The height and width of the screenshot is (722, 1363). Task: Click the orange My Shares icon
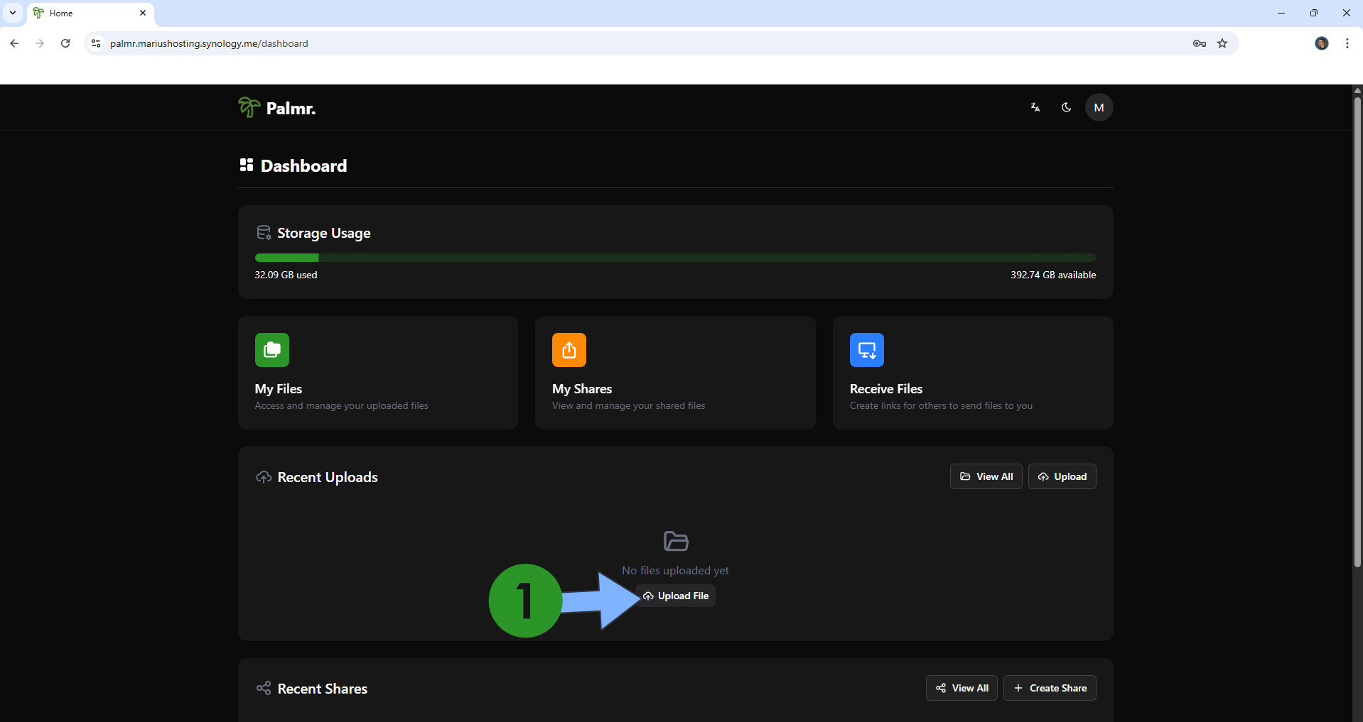coord(569,350)
